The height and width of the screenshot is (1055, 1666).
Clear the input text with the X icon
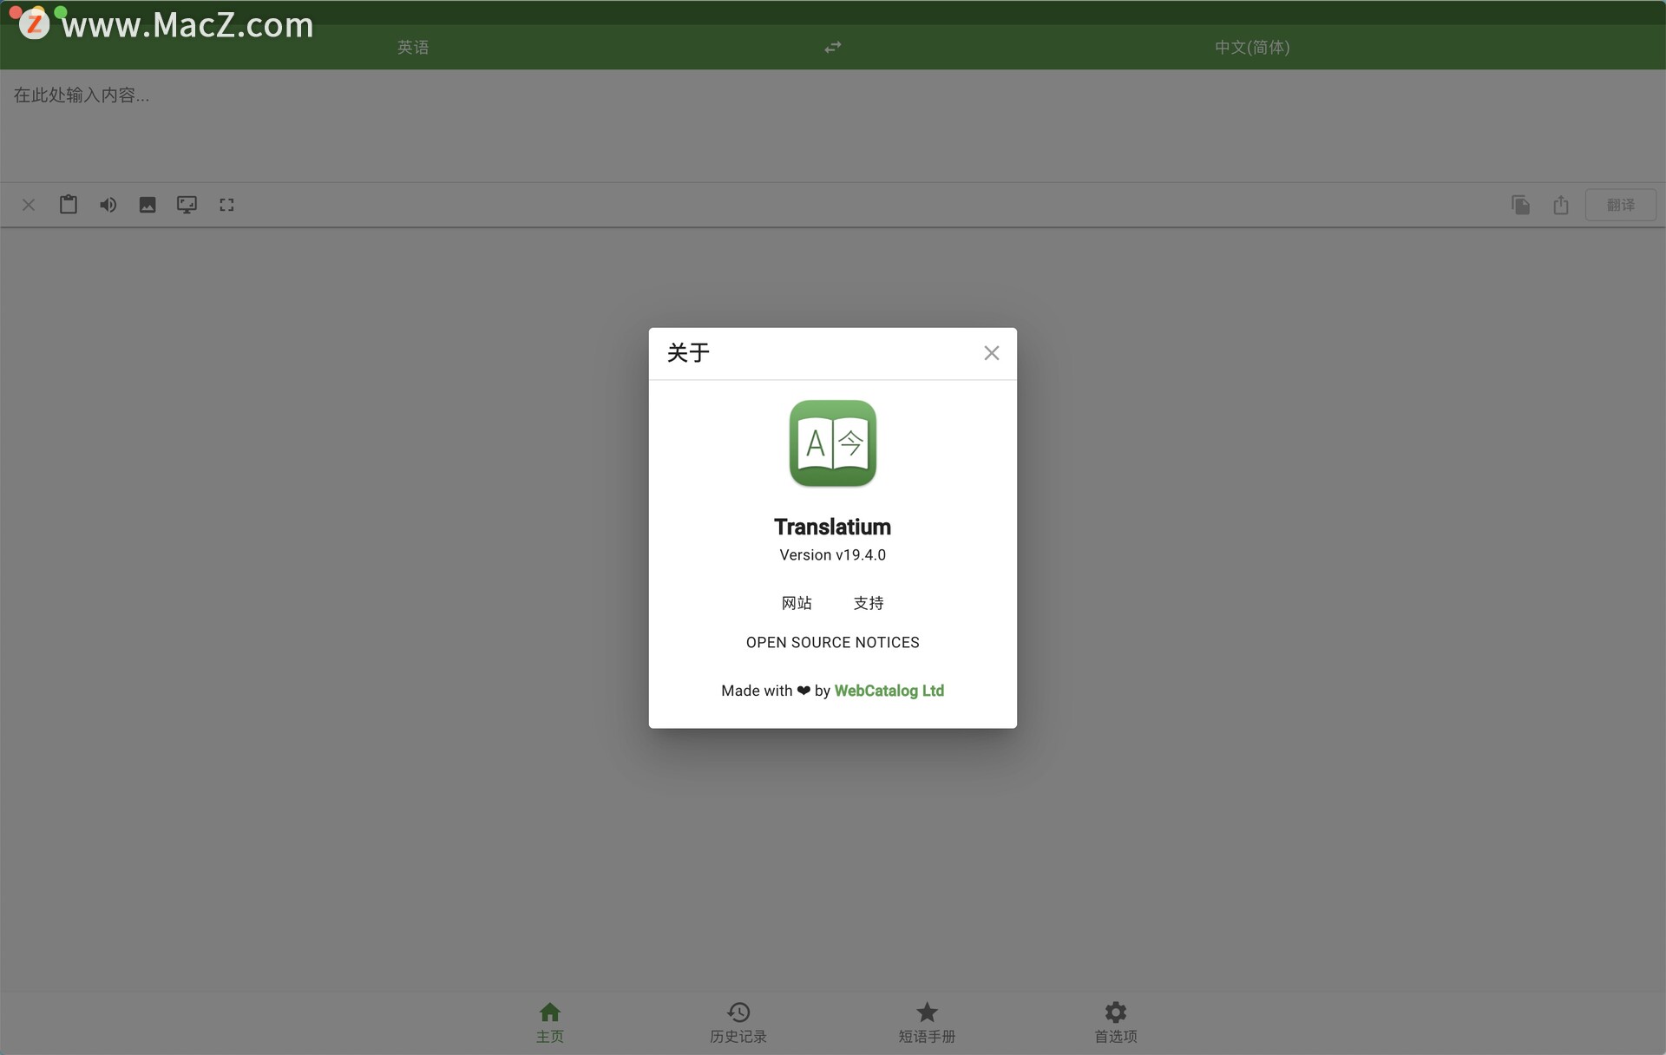click(x=29, y=205)
